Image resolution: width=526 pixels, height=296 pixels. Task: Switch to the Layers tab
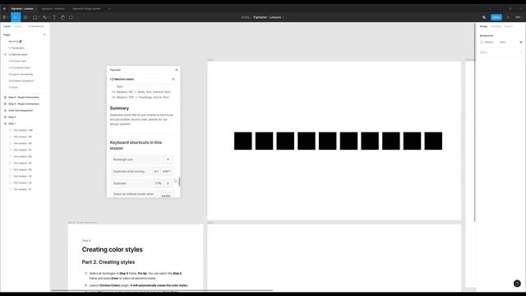coord(7,26)
